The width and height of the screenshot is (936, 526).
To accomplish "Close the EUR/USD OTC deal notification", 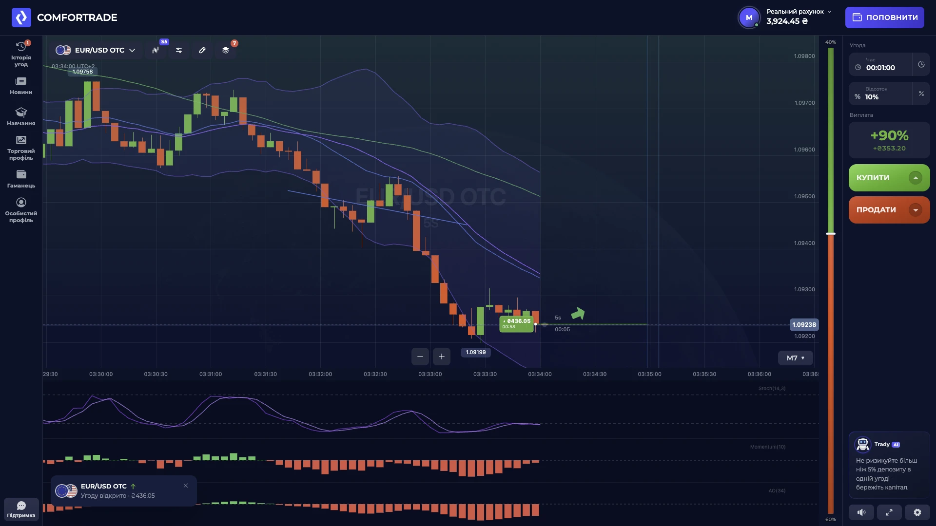I will tap(186, 486).
